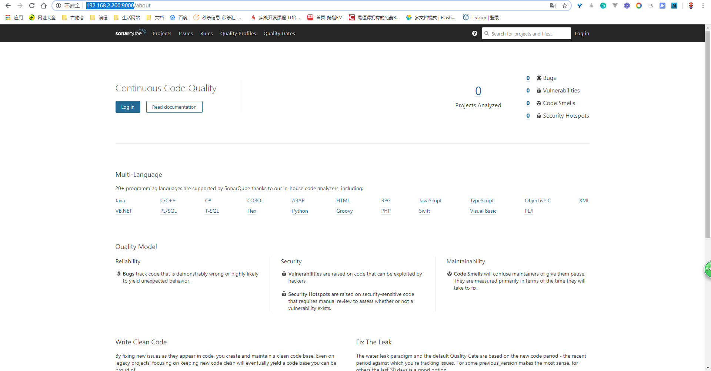The width and height of the screenshot is (711, 371).
Task: Open the ABAP language link
Action: click(298, 200)
